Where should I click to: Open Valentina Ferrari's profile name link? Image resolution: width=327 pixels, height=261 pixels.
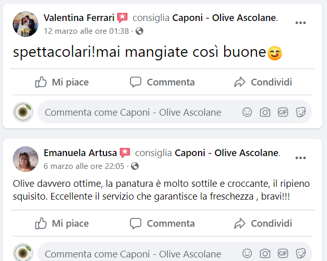click(78, 18)
